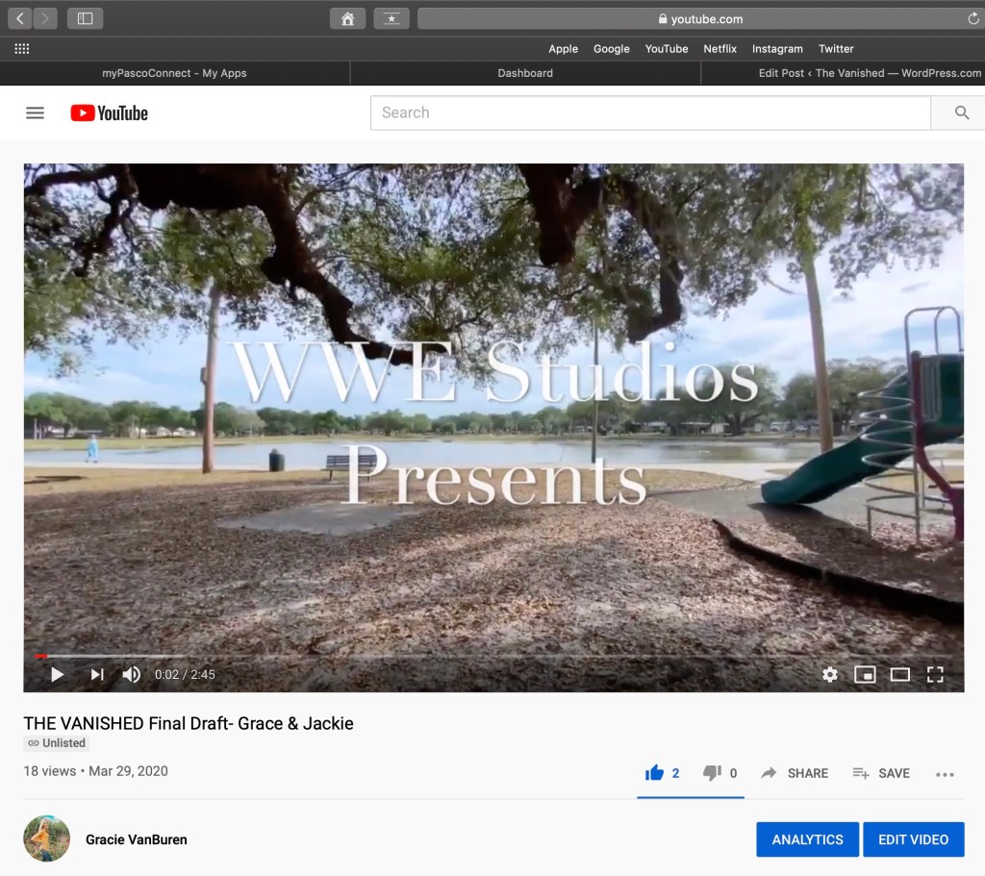Mute the video volume
Screen dimensions: 985x876
pos(132,675)
